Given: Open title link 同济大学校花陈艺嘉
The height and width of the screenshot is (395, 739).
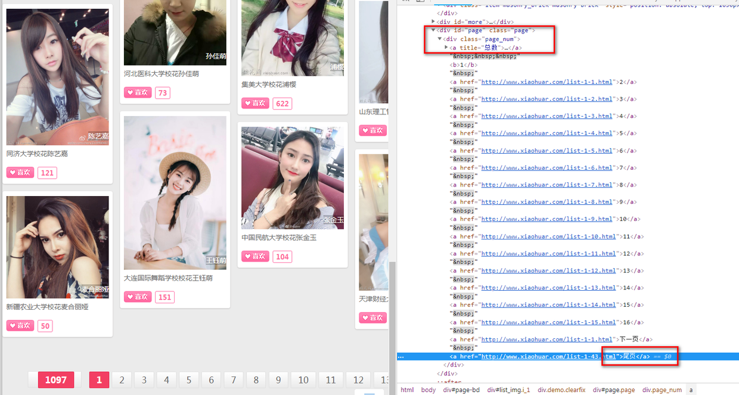Looking at the screenshot, I should (37, 154).
